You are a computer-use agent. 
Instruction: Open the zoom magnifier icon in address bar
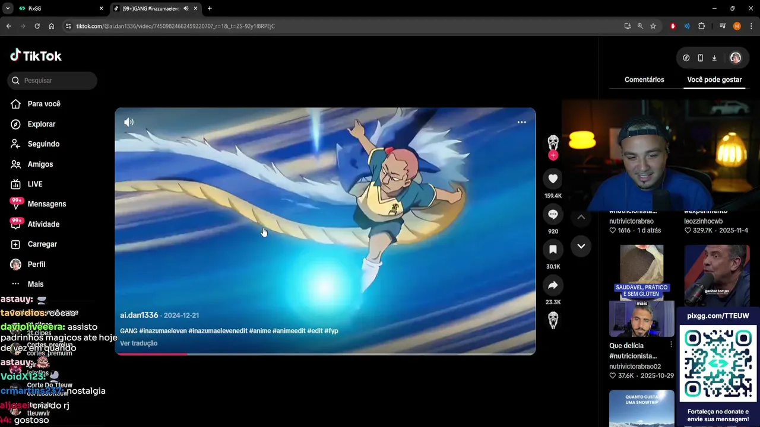click(640, 26)
